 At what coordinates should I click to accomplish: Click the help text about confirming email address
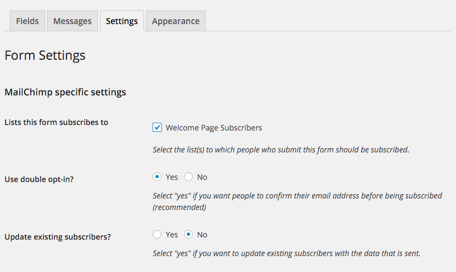(x=297, y=201)
